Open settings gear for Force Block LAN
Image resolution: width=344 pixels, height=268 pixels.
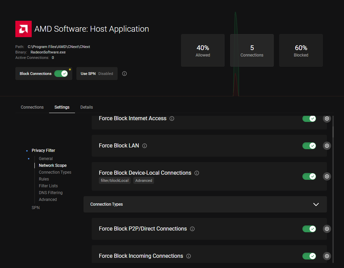327,145
